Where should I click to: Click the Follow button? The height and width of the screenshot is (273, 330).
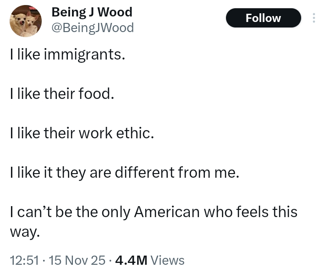(263, 18)
